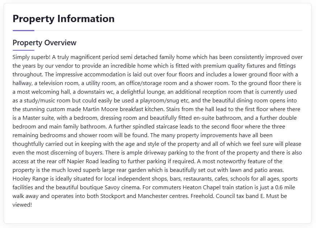Click the purple underline below Property Overview
Viewport: 316px width, 228px height.
point(24,50)
